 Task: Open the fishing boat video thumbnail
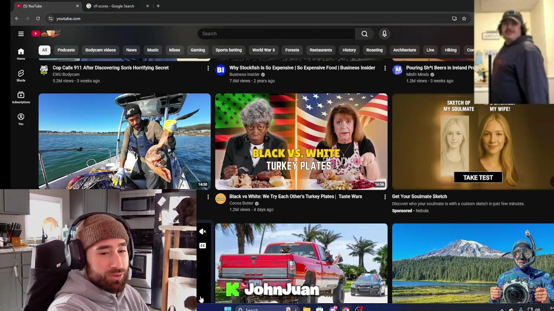coord(125,141)
